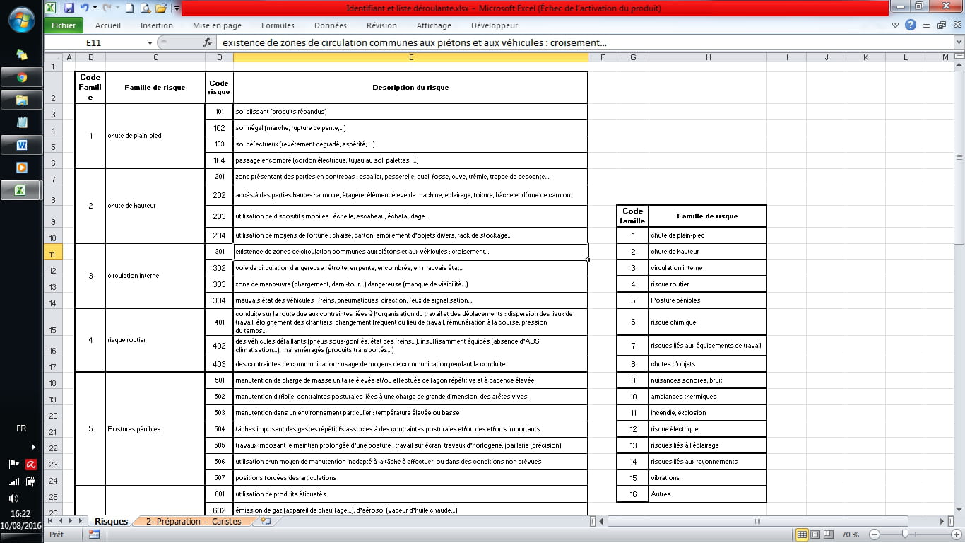Select row 11 header
965x543 pixels.
[x=53, y=252]
